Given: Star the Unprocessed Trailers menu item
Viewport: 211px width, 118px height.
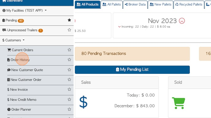Looking at the screenshot, I should click(x=69, y=30).
